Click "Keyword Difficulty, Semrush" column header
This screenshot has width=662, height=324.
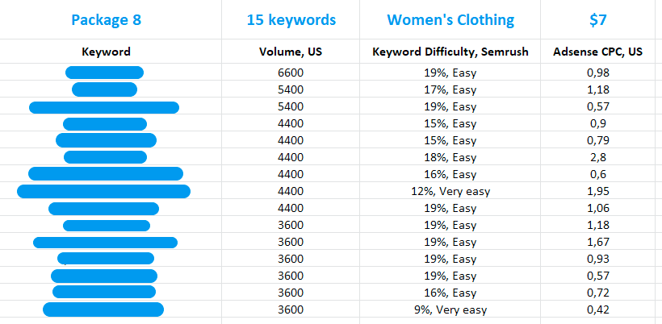(x=450, y=52)
